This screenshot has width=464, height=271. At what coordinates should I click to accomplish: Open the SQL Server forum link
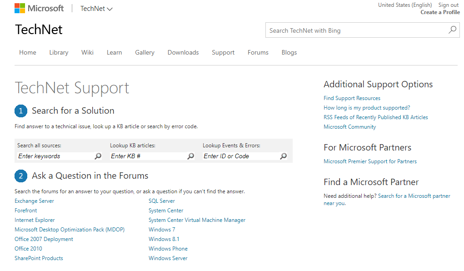click(x=162, y=201)
